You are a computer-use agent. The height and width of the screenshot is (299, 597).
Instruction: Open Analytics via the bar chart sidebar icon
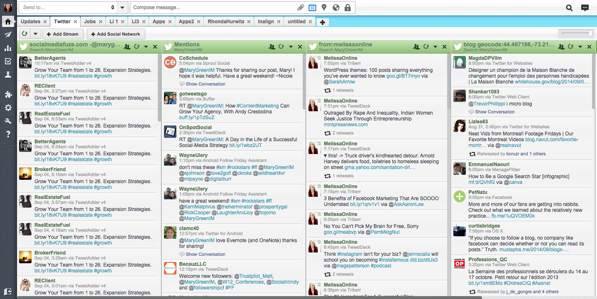click(x=8, y=49)
